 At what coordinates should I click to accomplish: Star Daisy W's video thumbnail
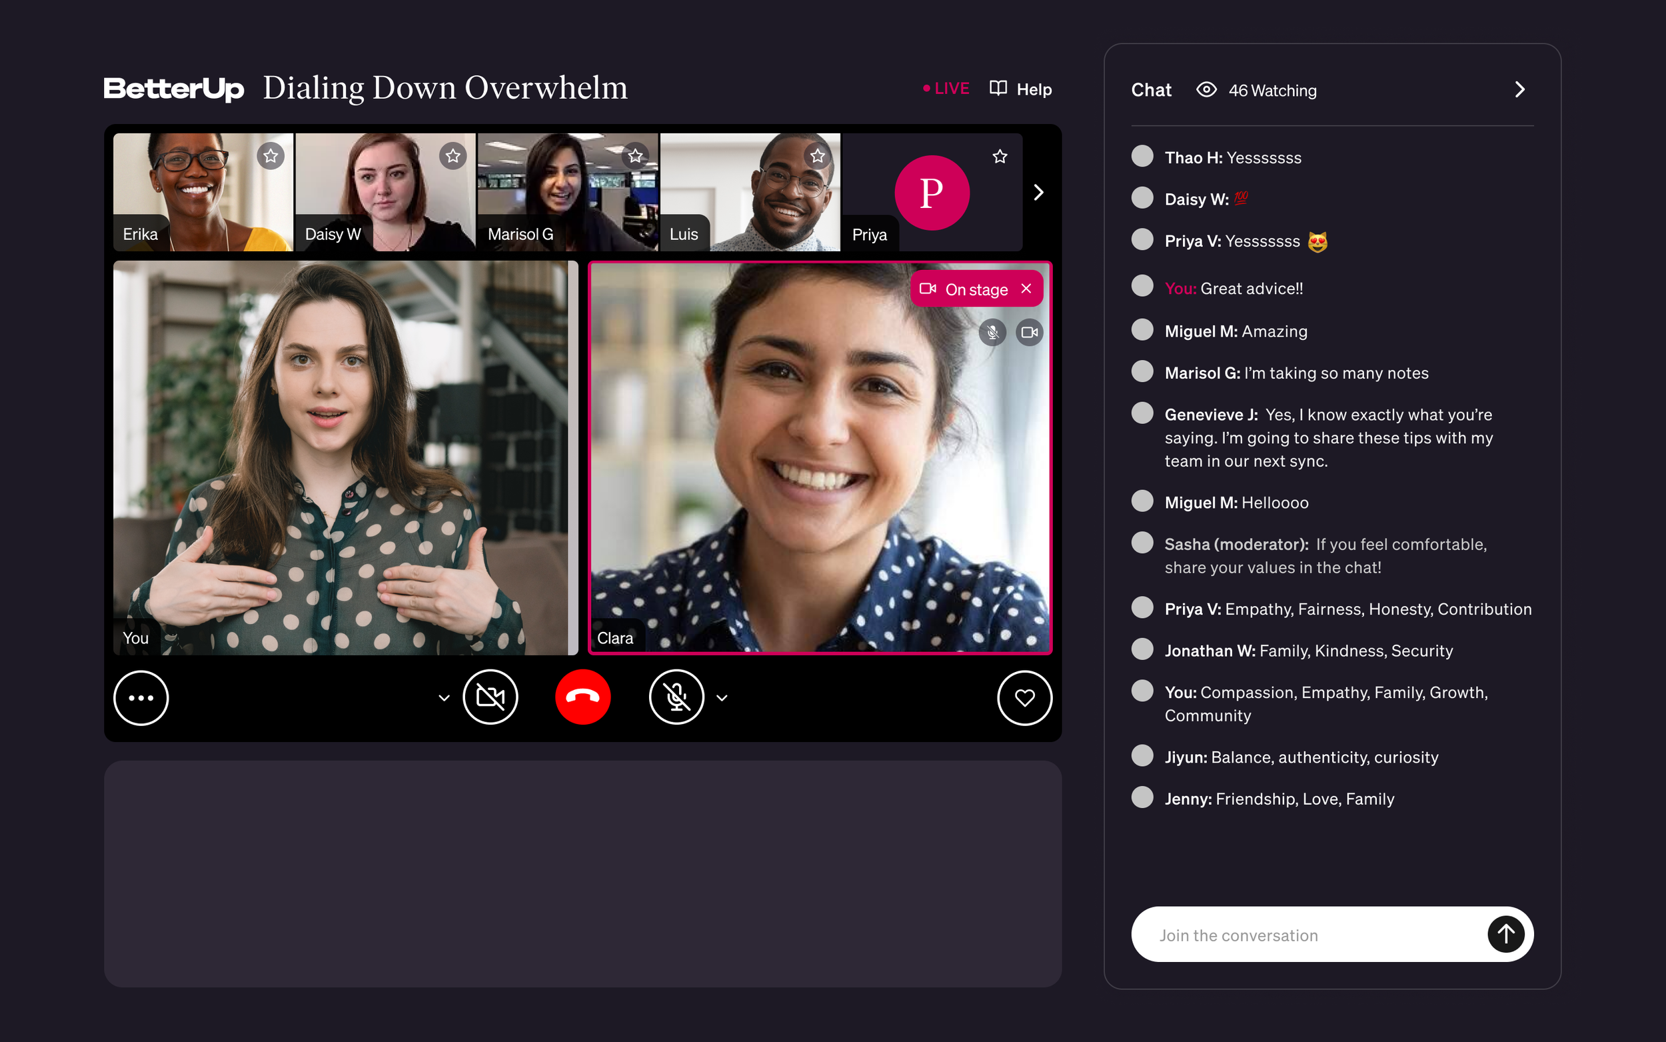[x=452, y=157]
